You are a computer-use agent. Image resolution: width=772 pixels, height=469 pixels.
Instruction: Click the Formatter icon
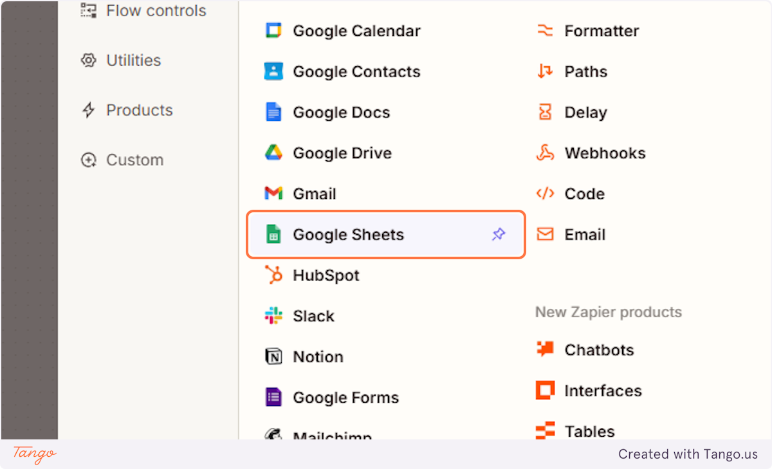coord(545,31)
